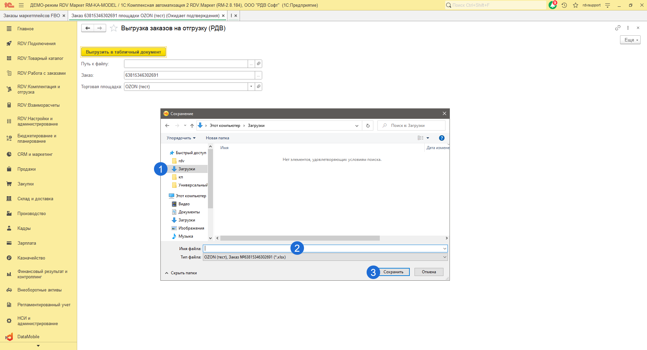Viewport: 647px width, 350px height.
Task: Click the favorites star in title bar
Action: [576, 5]
